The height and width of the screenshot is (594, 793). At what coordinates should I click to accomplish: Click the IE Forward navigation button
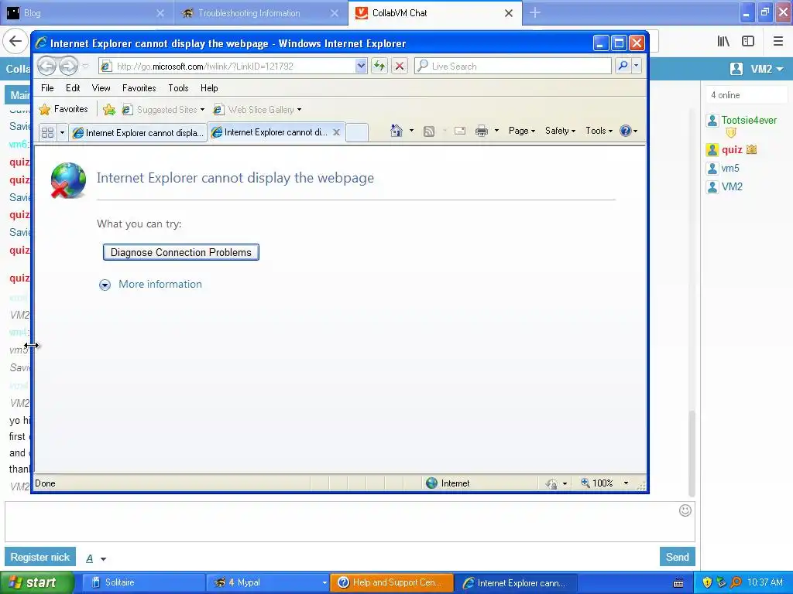click(69, 66)
